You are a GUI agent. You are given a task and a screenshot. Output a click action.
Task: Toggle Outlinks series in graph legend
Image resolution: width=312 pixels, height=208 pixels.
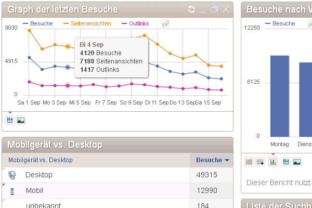click(135, 23)
